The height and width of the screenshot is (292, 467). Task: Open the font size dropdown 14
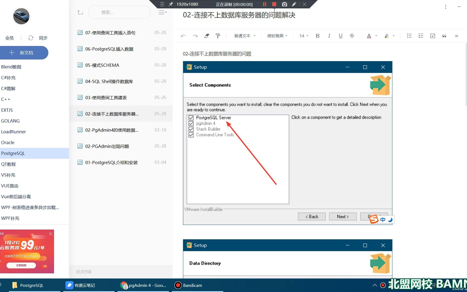(x=304, y=36)
